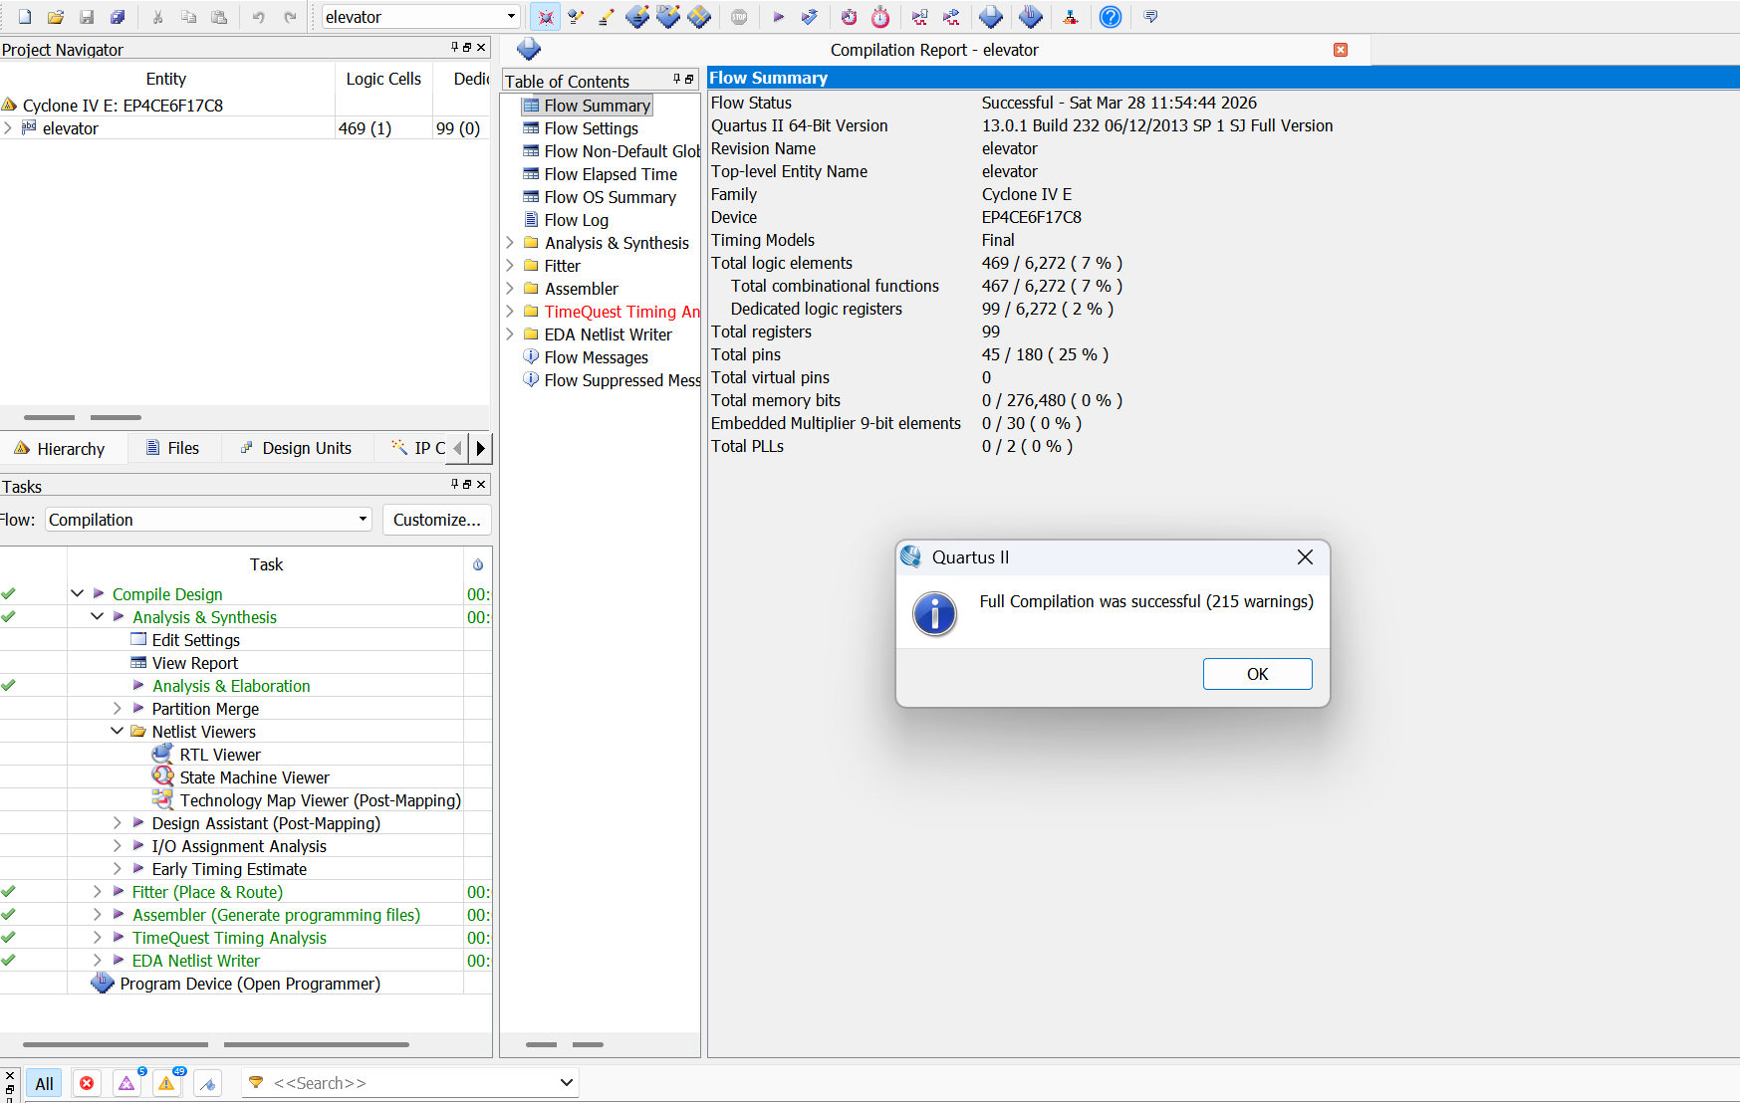
Task: Expand the Partition Merge task
Action: click(117, 709)
